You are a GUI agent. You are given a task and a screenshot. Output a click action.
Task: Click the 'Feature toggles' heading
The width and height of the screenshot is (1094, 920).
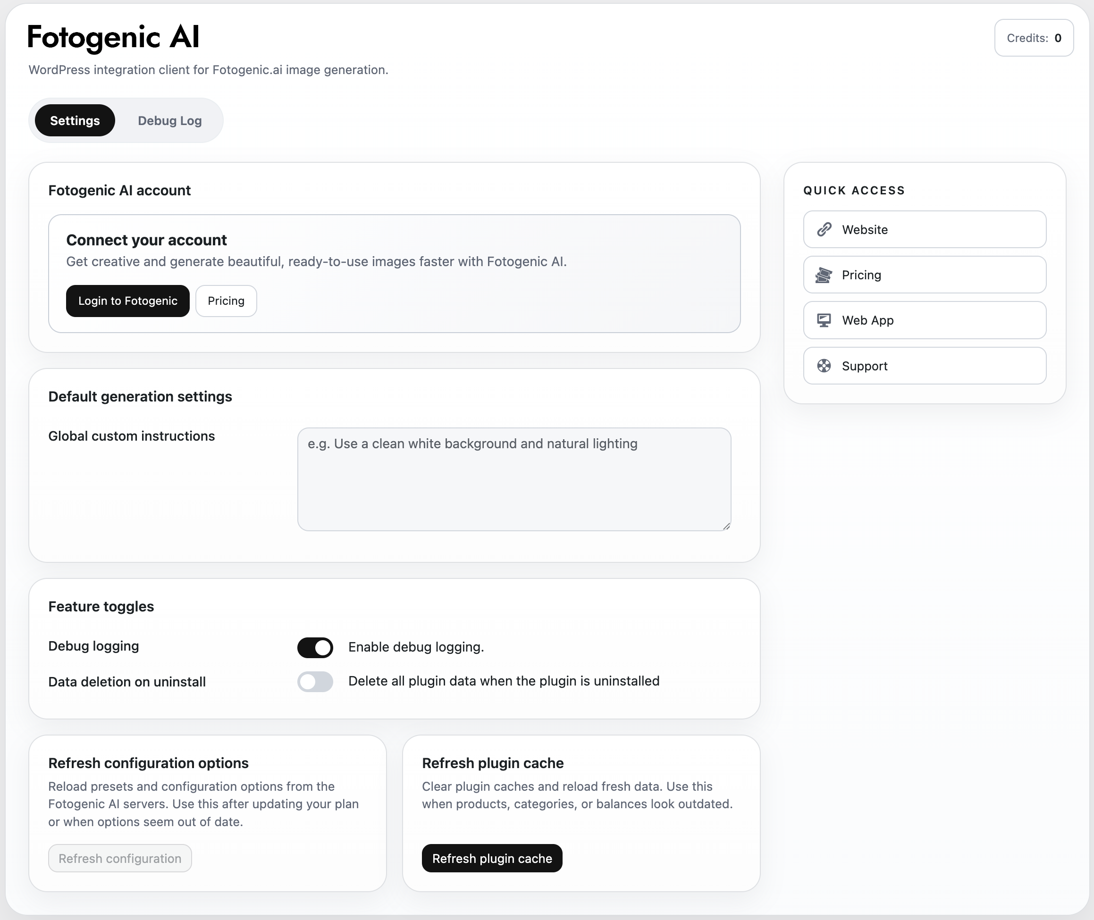coord(101,607)
